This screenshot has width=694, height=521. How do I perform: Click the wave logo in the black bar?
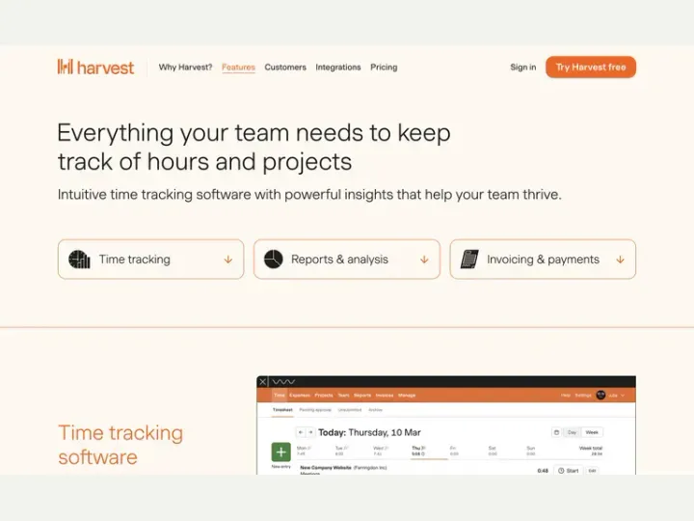pos(283,382)
